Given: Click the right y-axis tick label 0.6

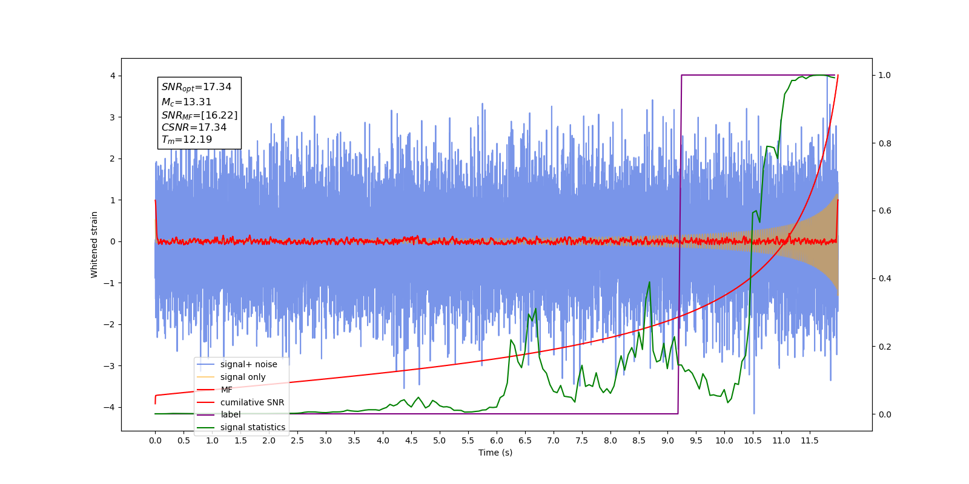Looking at the screenshot, I should pyautogui.click(x=885, y=211).
